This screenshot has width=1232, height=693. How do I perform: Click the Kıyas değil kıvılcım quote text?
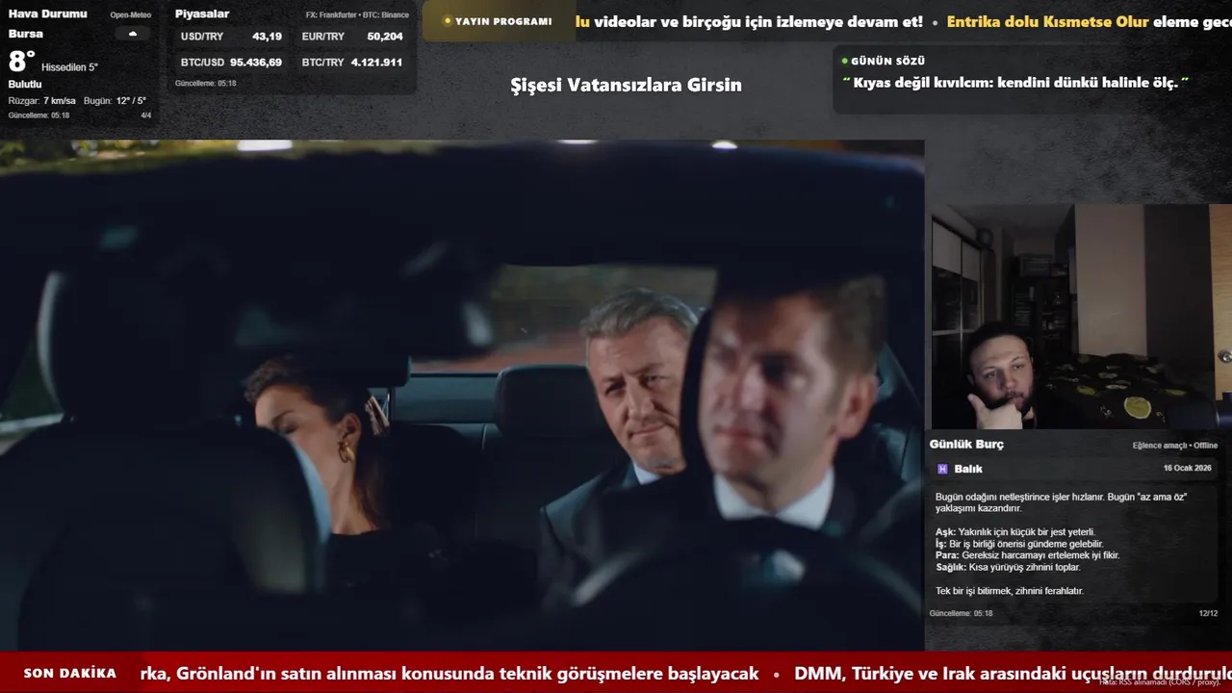(1015, 83)
